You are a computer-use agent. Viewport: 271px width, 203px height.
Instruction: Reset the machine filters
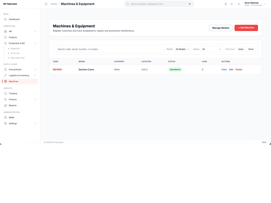[251, 49]
